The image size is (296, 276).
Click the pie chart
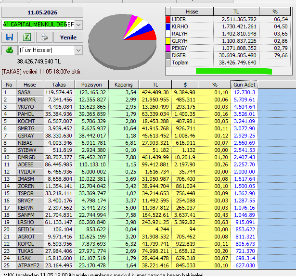[123, 42]
